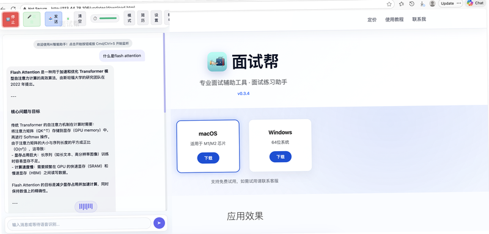This screenshot has height=234, width=489.
Task: Open the 定价 pricing nav link
Action: point(372,19)
